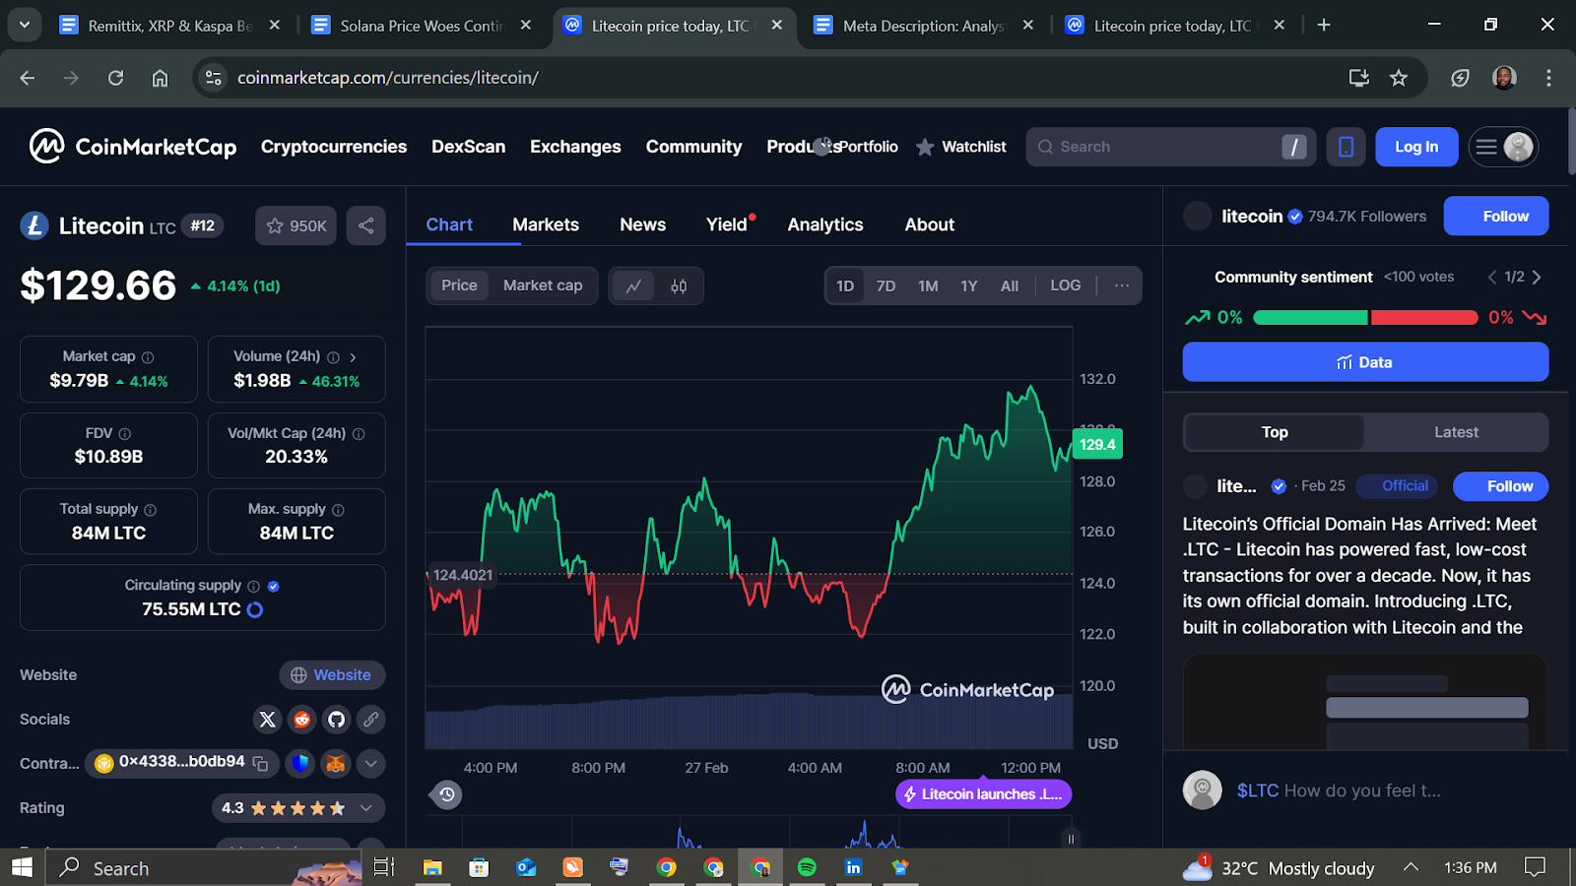Go to previous community sentiment page

pos(1492,278)
